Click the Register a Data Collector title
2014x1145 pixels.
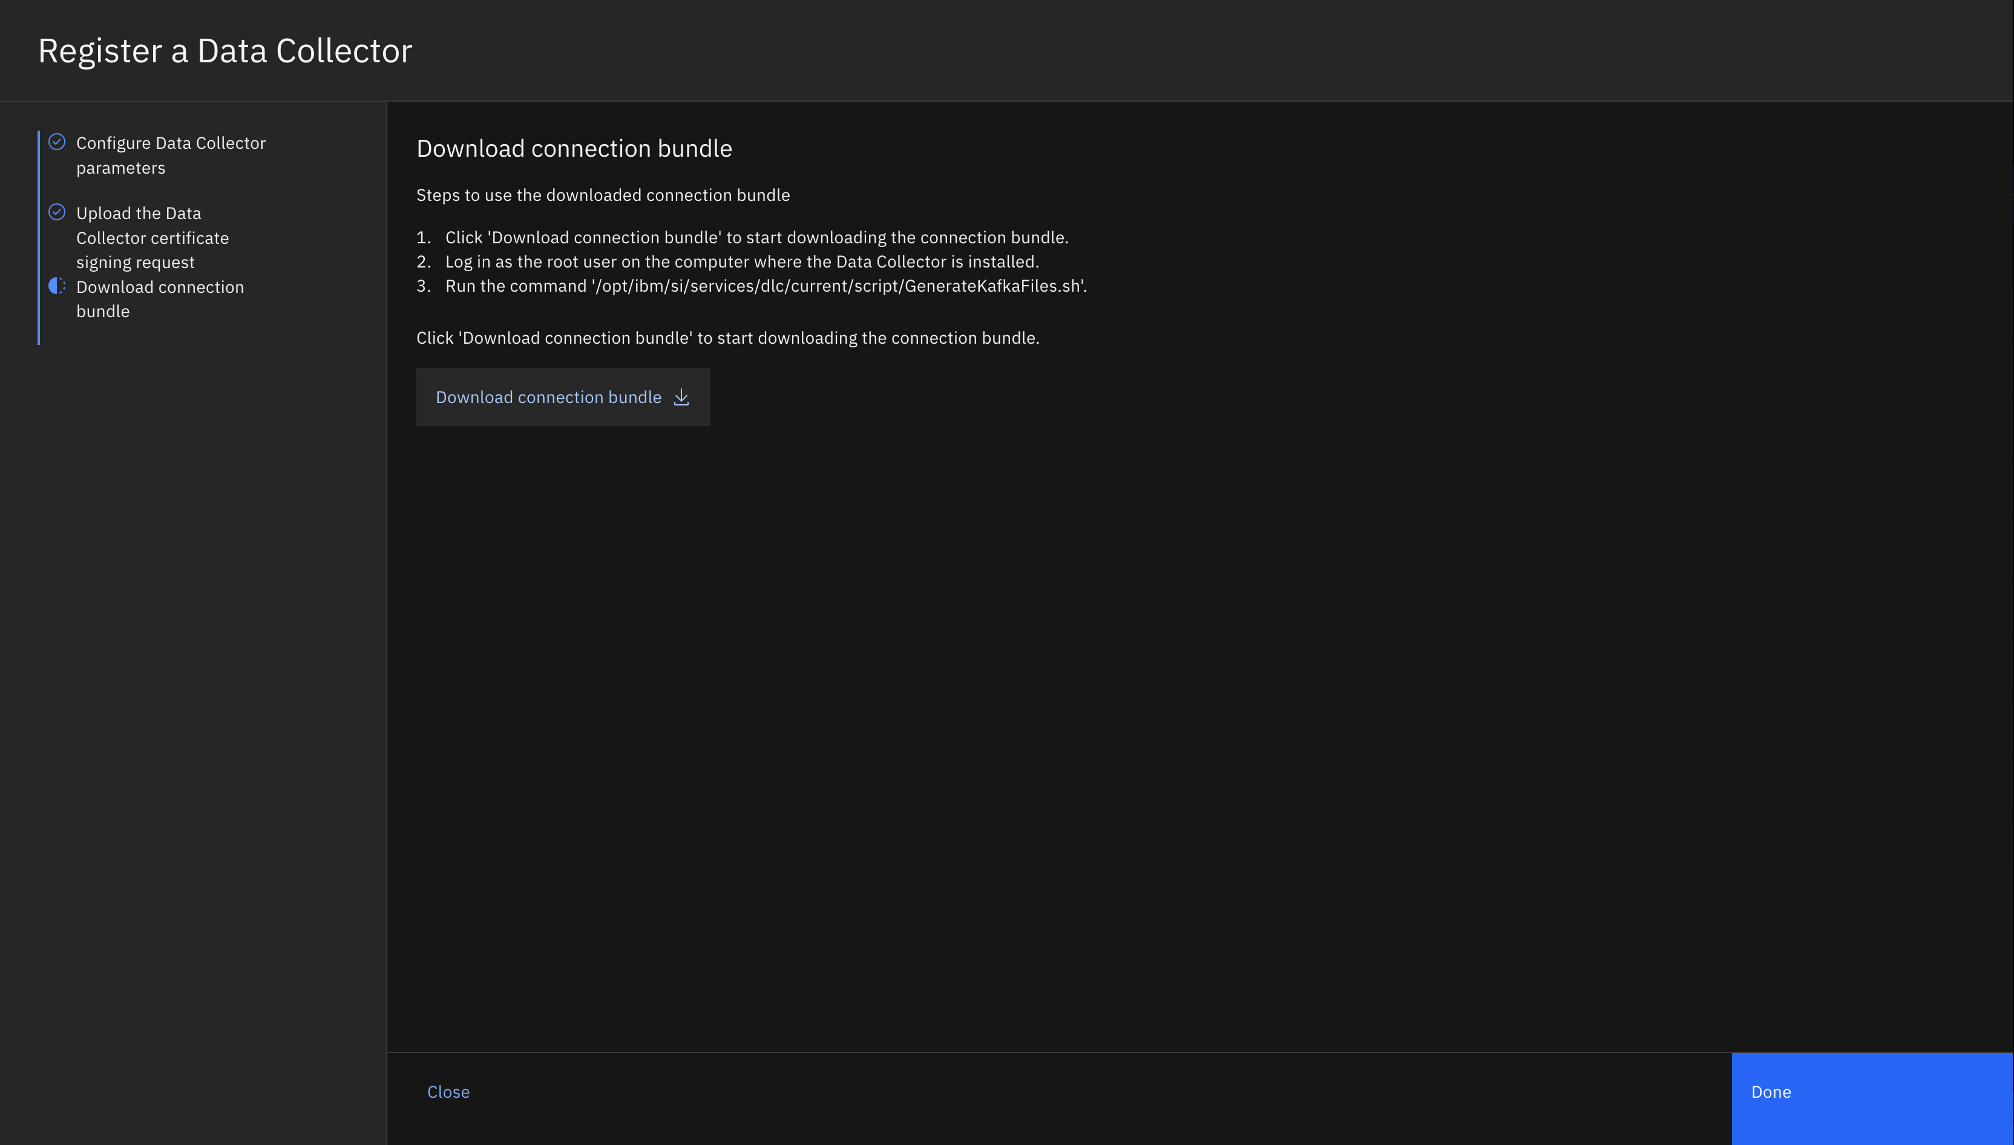pyautogui.click(x=225, y=51)
